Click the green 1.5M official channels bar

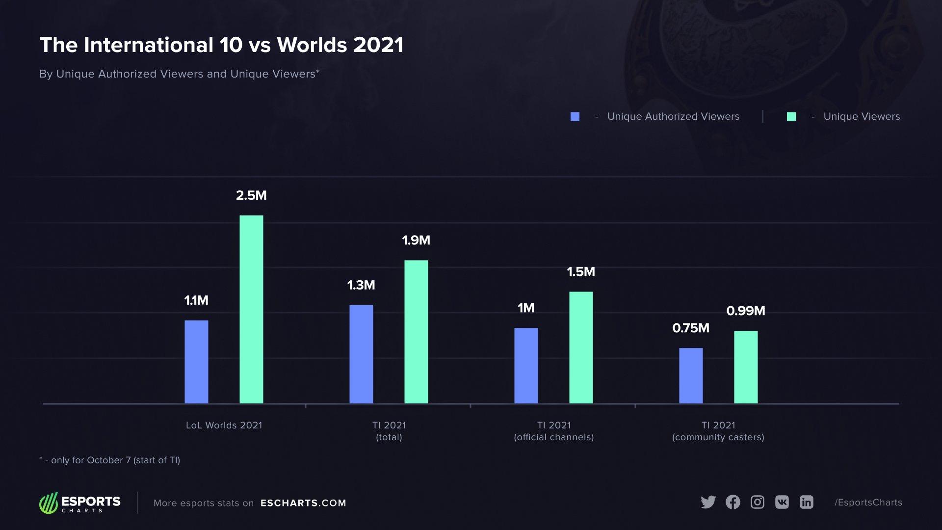pos(581,347)
